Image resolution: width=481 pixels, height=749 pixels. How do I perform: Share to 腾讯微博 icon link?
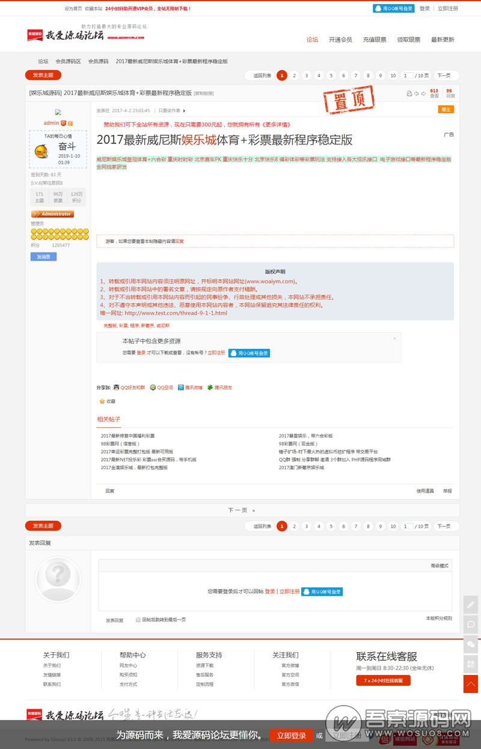pyautogui.click(x=181, y=387)
